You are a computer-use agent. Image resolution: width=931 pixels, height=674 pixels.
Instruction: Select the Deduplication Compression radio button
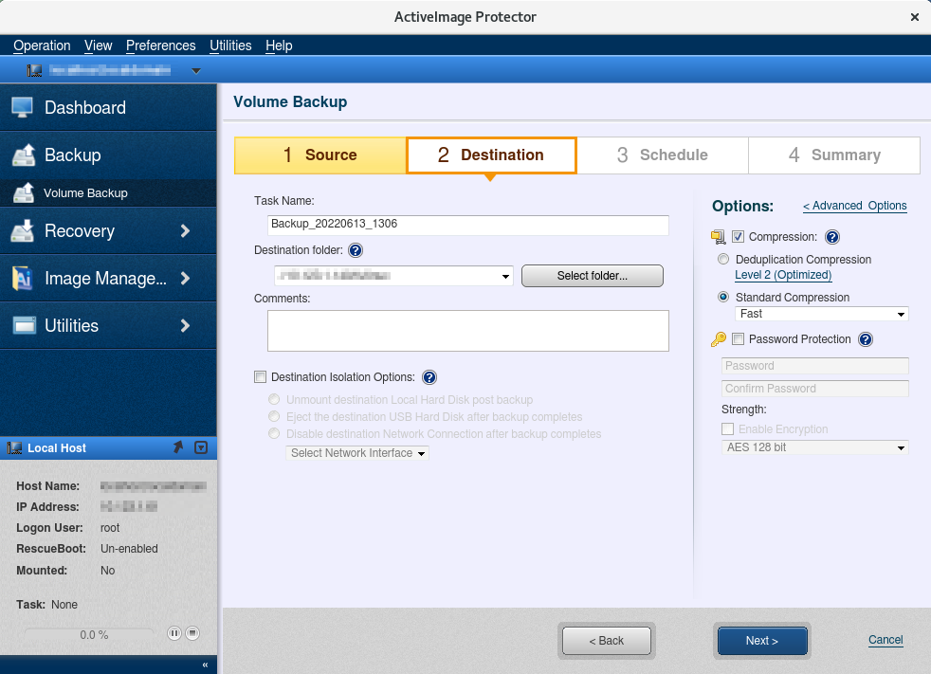pos(724,260)
